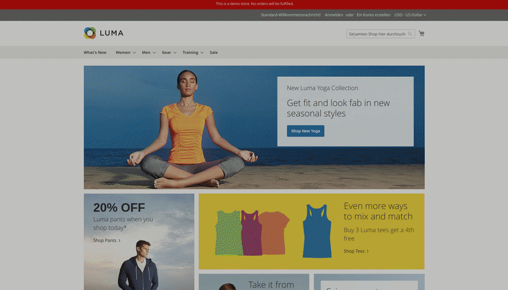Click the 'Even more ways to mix and match' text
Viewport: 508px width, 290px height.
coord(378,211)
